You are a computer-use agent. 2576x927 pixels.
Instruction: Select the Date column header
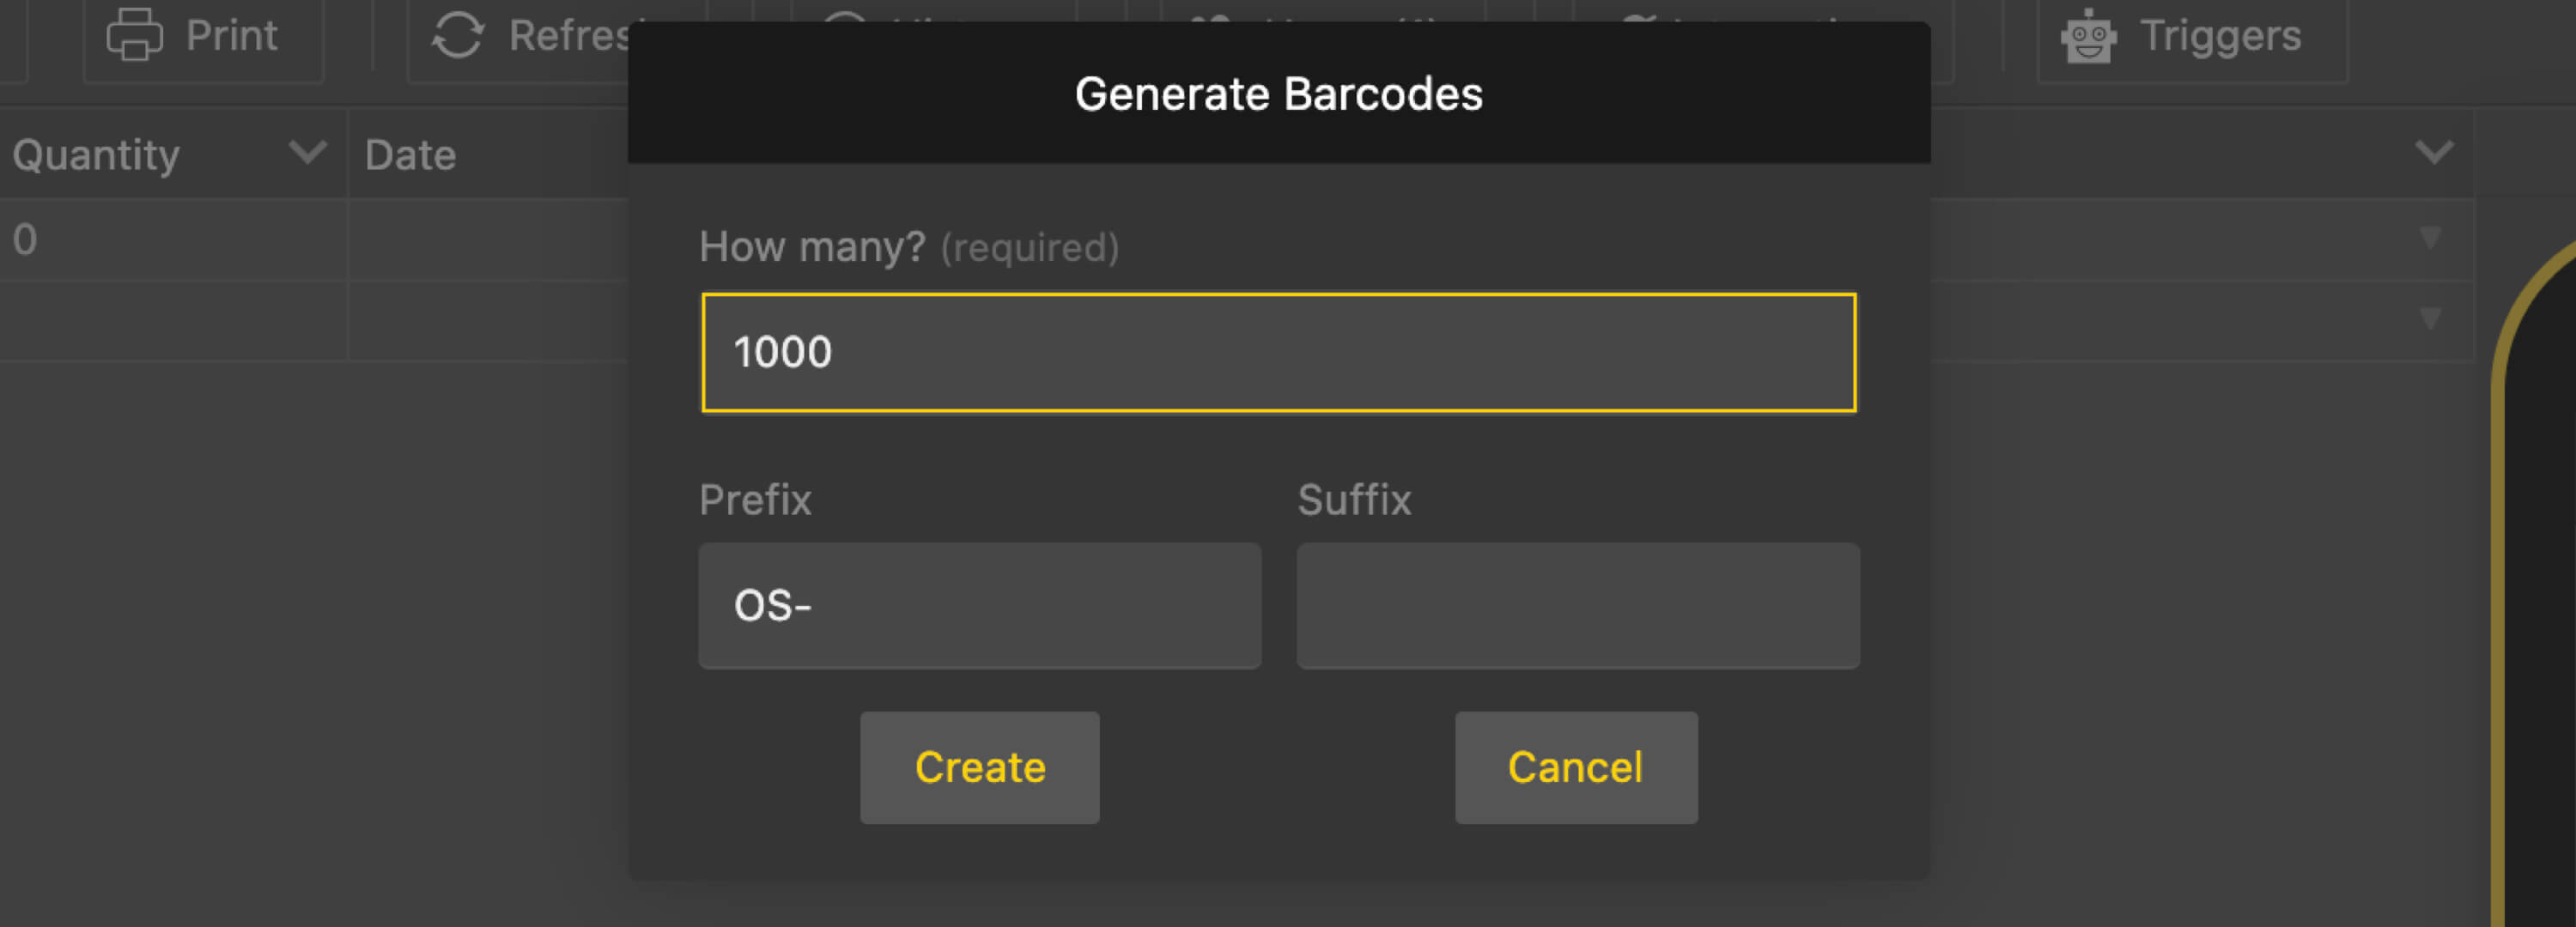[x=410, y=155]
